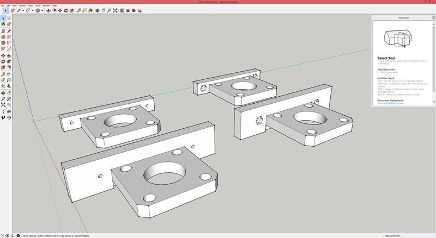Pick the Push/Pull tool in top toolbar
The width and height of the screenshot is (436, 238).
point(49,10)
